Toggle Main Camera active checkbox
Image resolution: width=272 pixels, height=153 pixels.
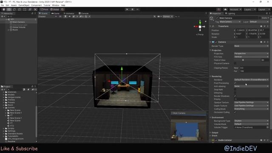click(x=217, y=18)
